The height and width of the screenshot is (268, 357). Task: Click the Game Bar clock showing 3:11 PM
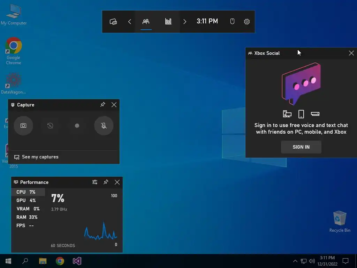[207, 21]
